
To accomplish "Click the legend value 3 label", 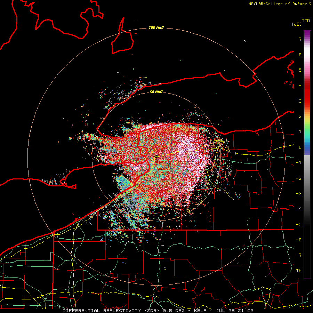I will [300, 101].
